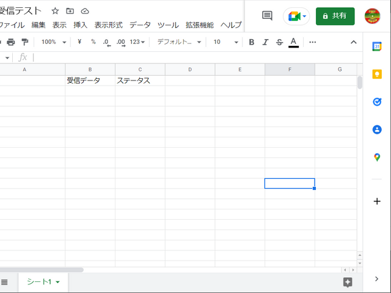Star the 受信テスト document
This screenshot has height=293, width=391.
(x=55, y=11)
